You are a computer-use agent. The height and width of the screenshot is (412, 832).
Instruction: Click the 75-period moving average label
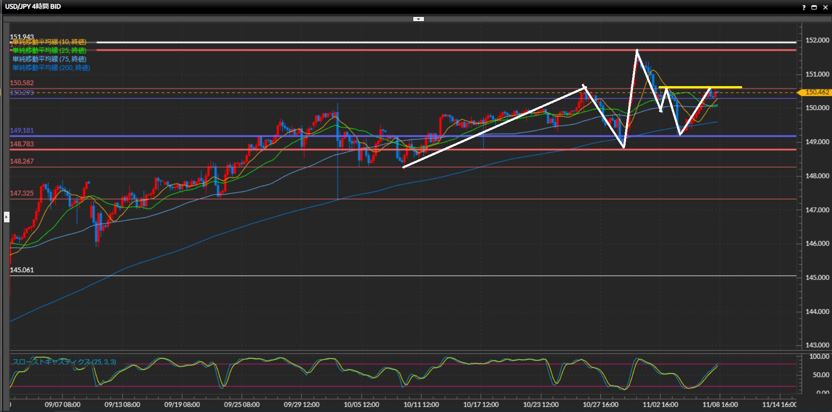coord(49,59)
